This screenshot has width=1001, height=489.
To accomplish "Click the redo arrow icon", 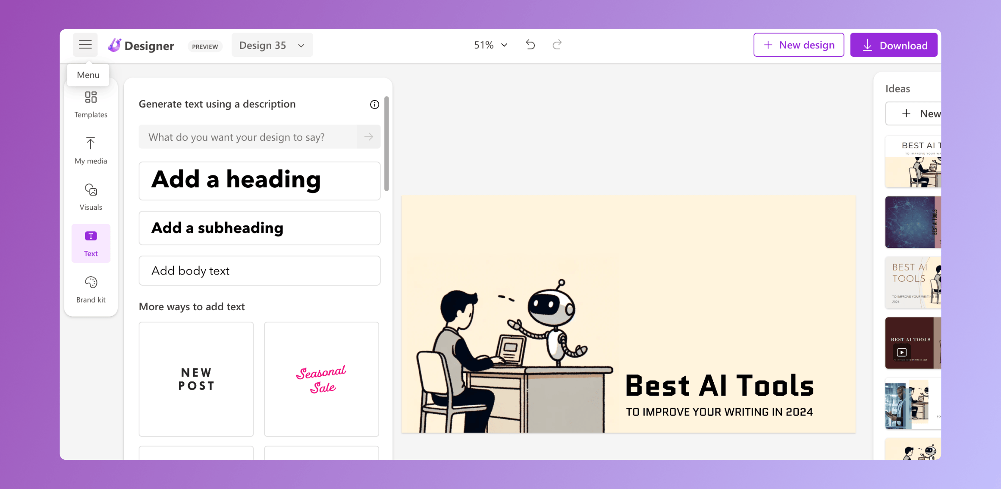I will pos(557,44).
